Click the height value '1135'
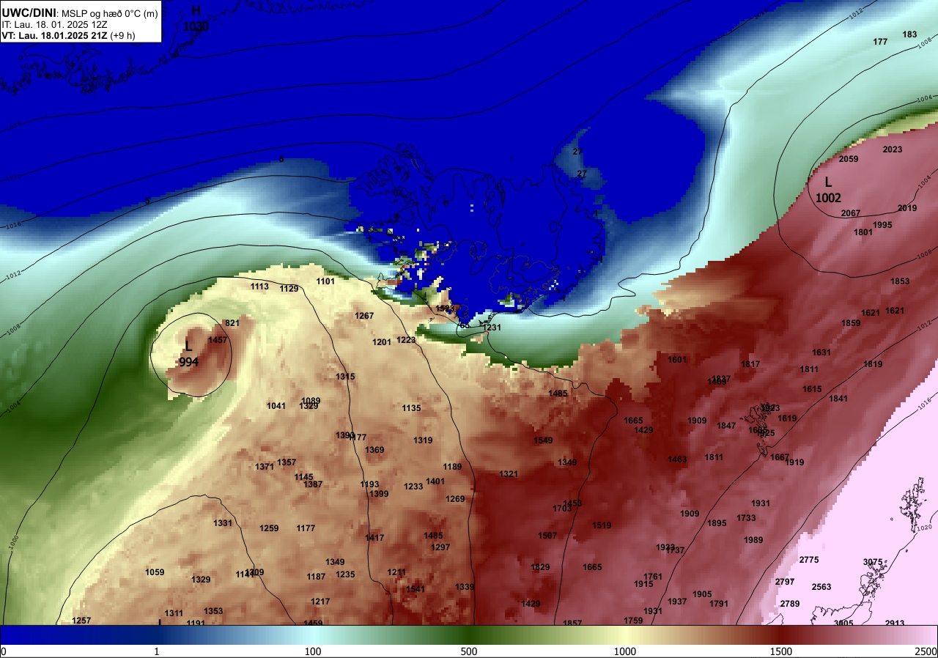Image resolution: width=938 pixels, height=658 pixels. tap(411, 408)
